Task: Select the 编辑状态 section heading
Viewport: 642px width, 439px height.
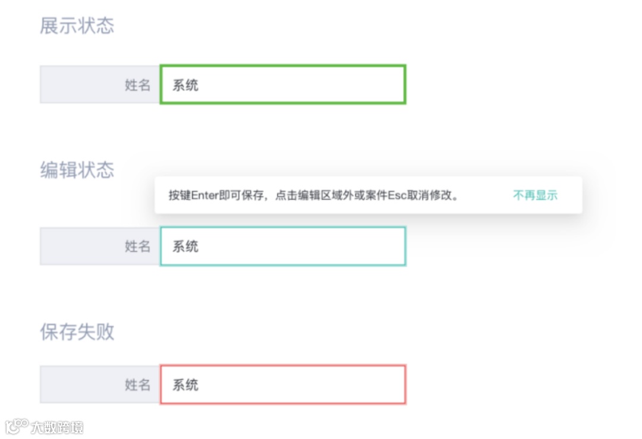Action: click(x=77, y=170)
